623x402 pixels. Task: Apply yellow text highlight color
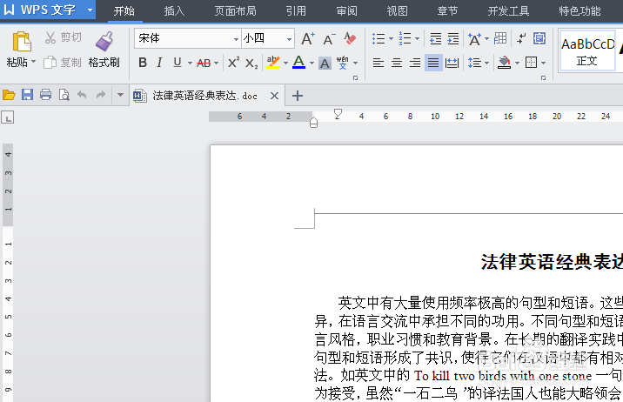[273, 63]
